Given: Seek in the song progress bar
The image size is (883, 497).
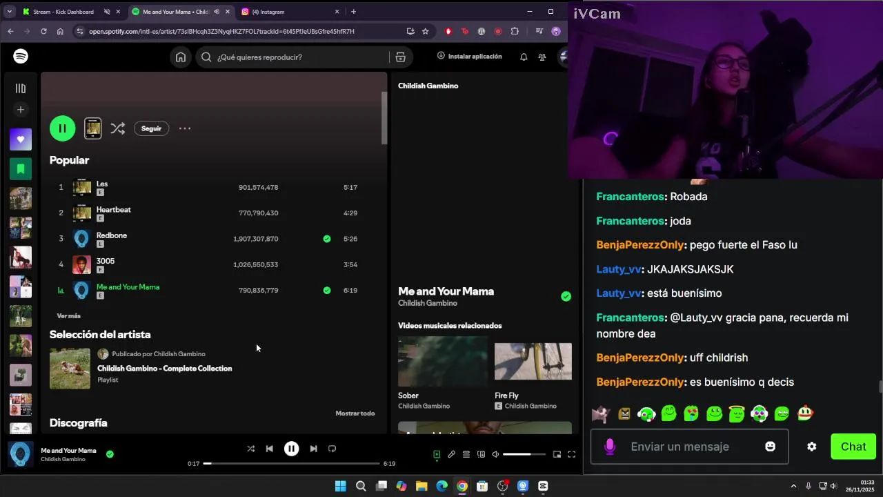Looking at the screenshot, I should click(291, 464).
